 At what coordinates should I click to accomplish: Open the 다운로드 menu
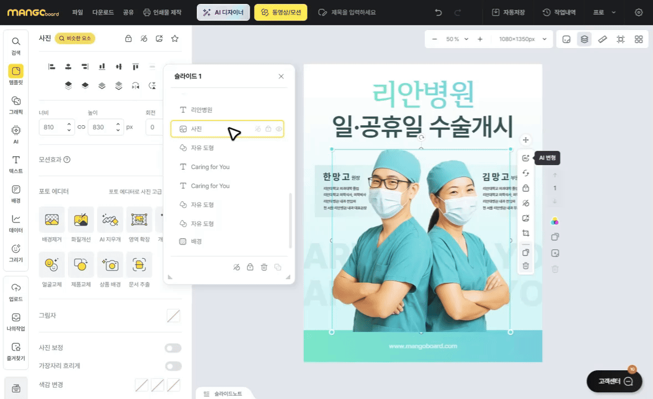tap(103, 12)
